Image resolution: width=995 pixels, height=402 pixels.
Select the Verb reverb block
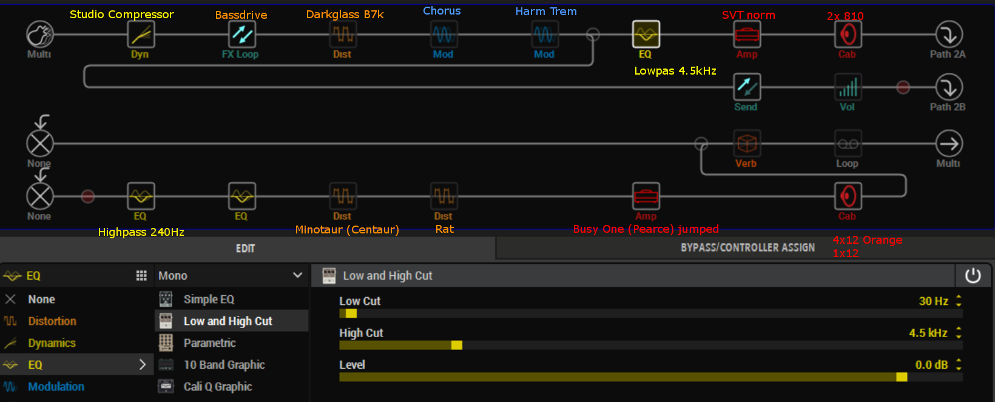pyautogui.click(x=747, y=144)
